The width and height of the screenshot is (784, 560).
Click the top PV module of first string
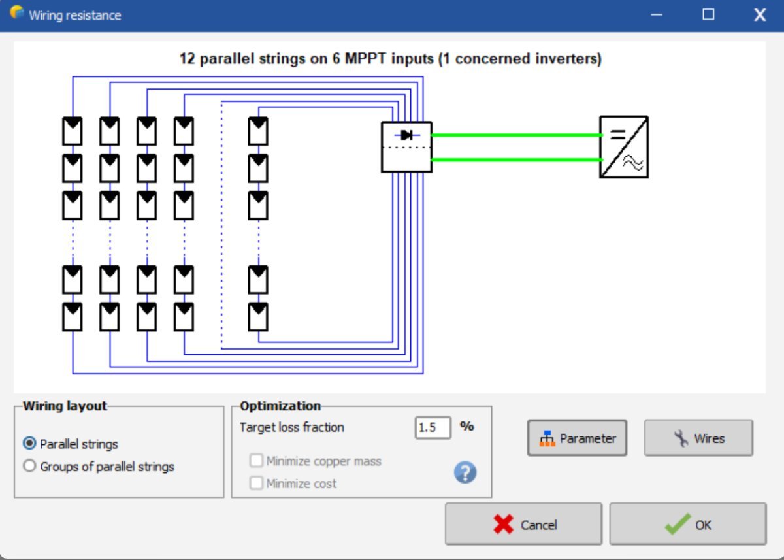coord(72,131)
